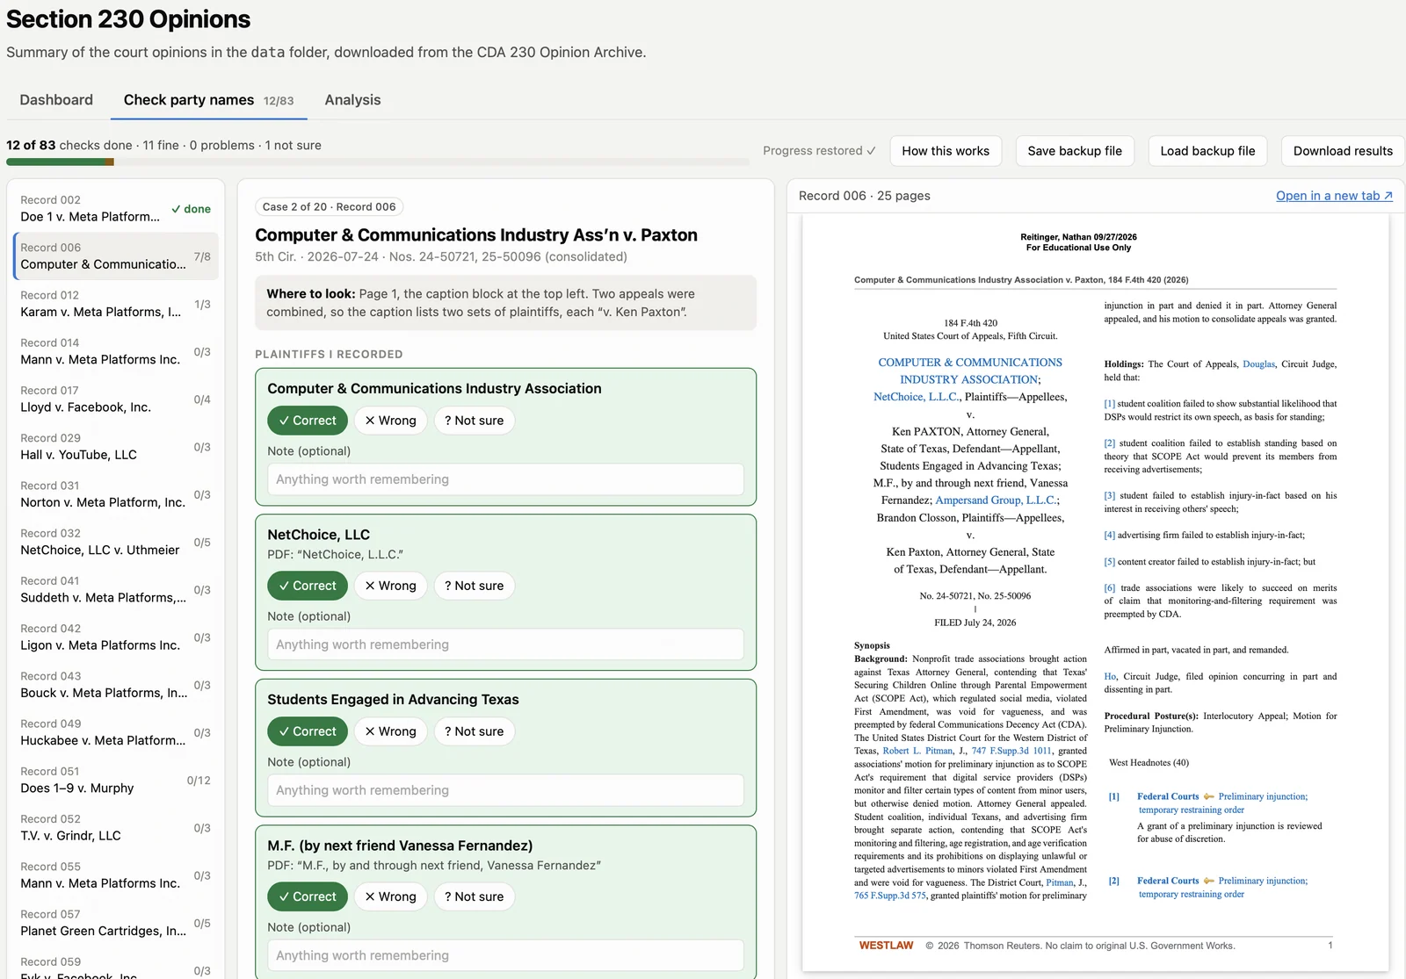The width and height of the screenshot is (1406, 979).
Task: Select Record 052 T.V. v. Grindr, LLC
Action: click(x=116, y=827)
